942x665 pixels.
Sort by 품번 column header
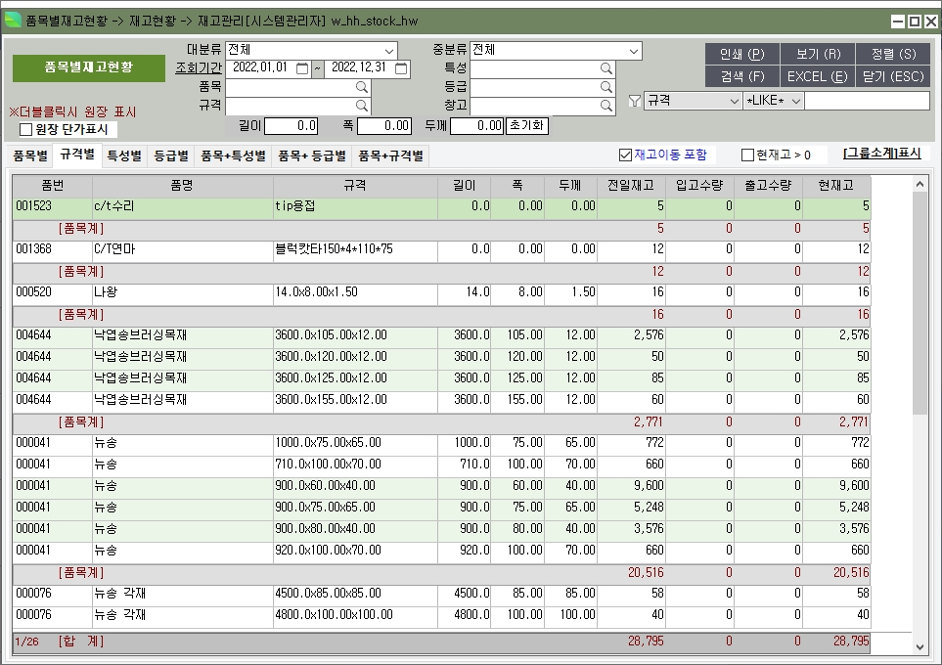(52, 186)
